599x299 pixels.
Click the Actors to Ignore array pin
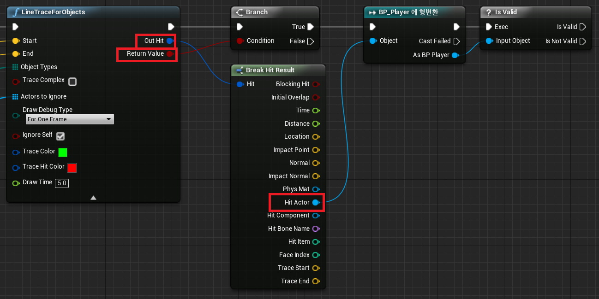[15, 96]
